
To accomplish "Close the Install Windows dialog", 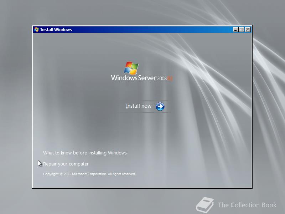I will coord(248,30).
